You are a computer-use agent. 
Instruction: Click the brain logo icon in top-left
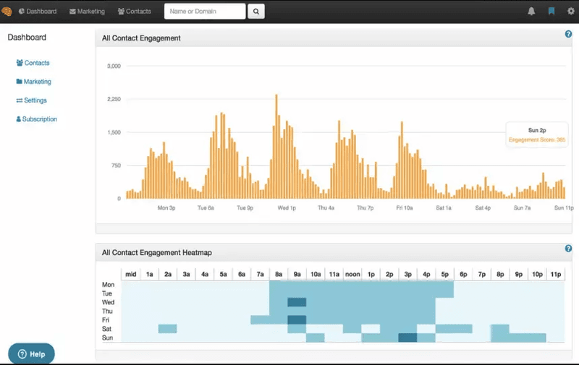pyautogui.click(x=7, y=12)
